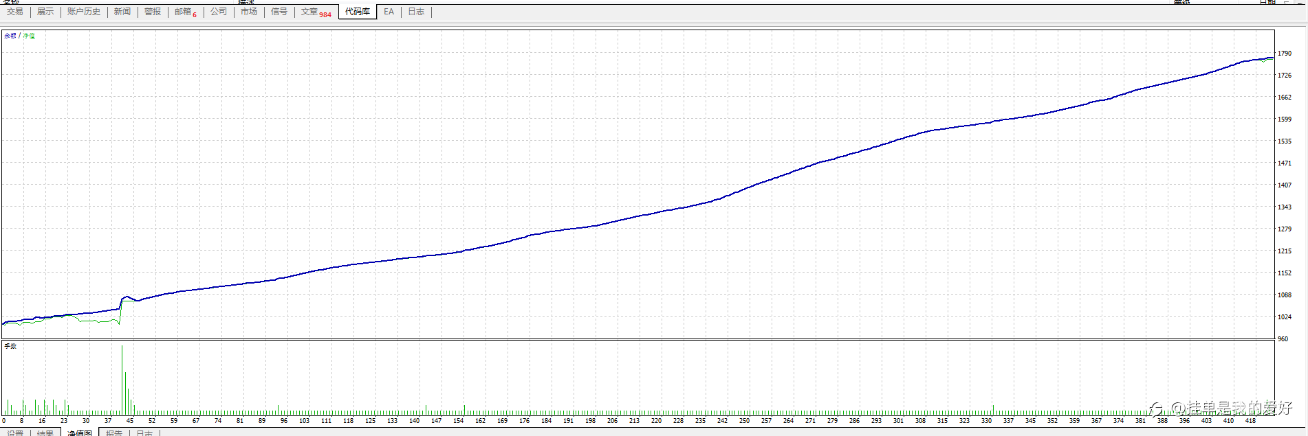The height and width of the screenshot is (436, 1308).
Task: Click the tallest lot-size bar in 手数 panel
Action: (122, 380)
